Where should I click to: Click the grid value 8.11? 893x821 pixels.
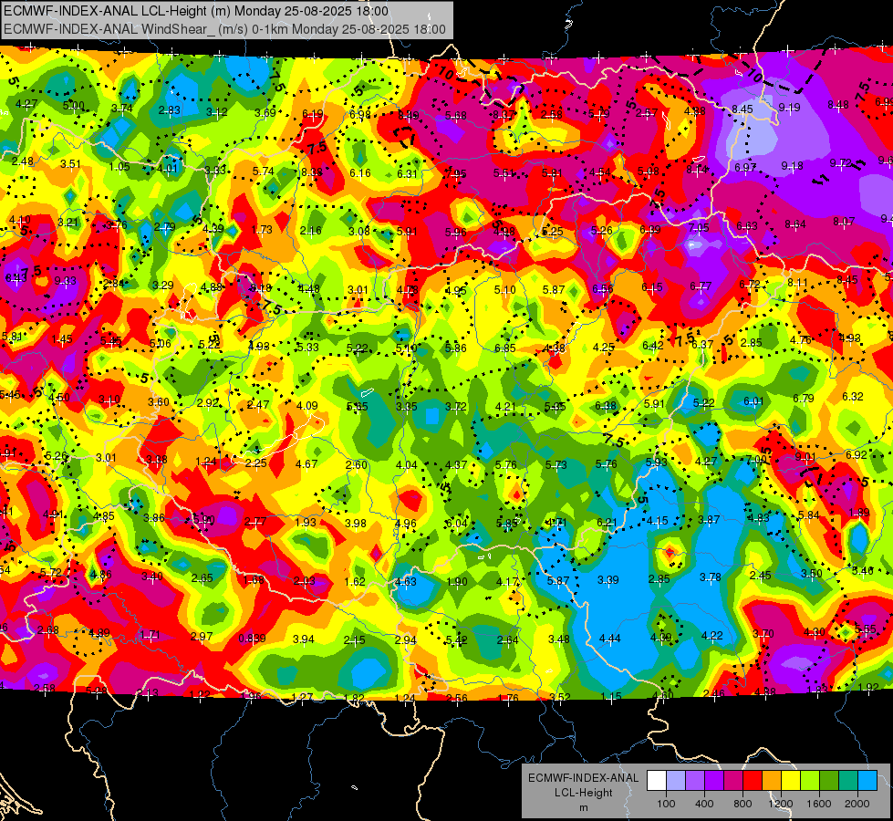798,283
